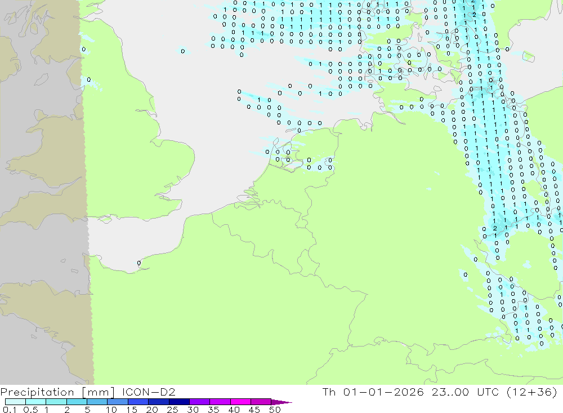Screen dimensions: 563x413
Task: Click the '40' legend scale label
Action: pos(234,410)
